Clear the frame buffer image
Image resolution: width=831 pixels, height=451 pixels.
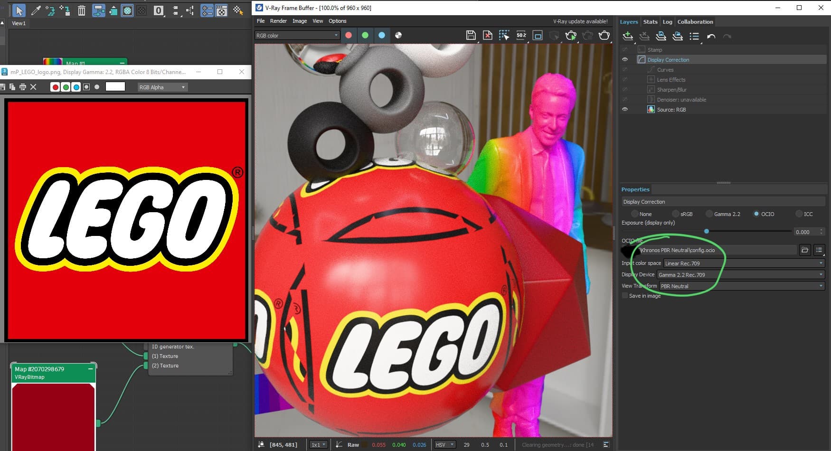tap(487, 35)
